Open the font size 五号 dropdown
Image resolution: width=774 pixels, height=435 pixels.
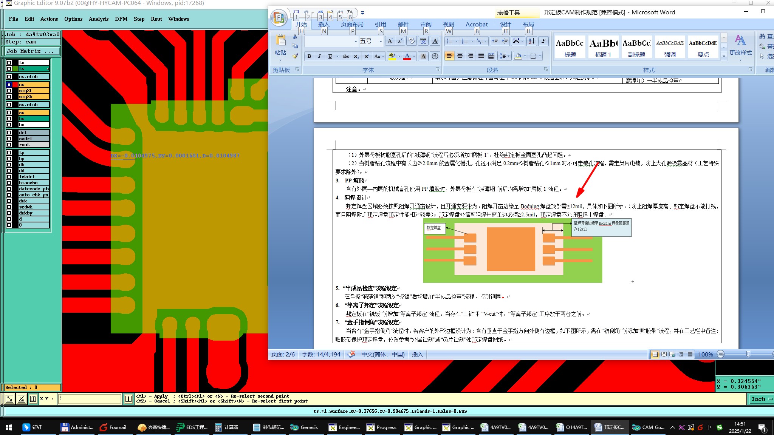tap(381, 41)
